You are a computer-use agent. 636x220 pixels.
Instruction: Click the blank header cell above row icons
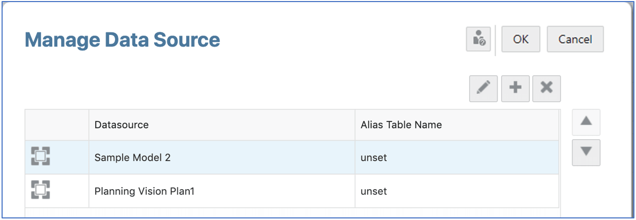pyautogui.click(x=56, y=125)
